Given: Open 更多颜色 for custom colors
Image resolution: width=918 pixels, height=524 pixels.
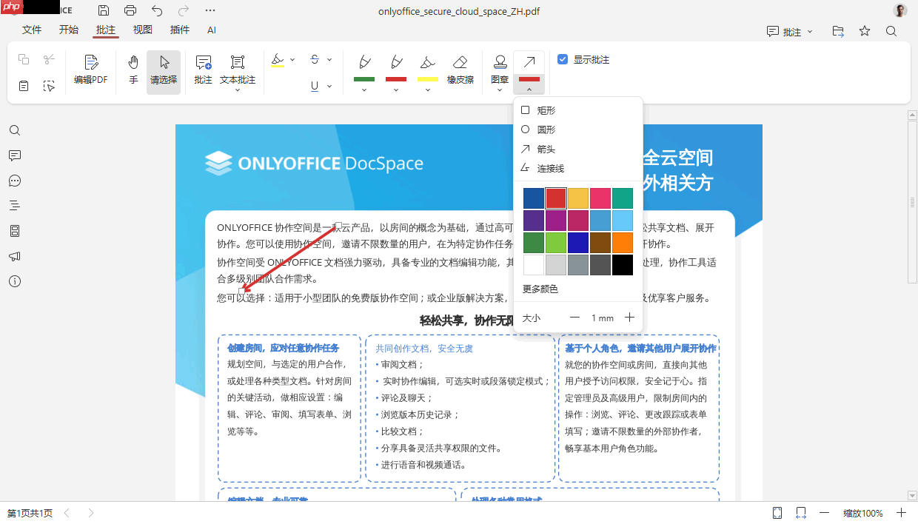Looking at the screenshot, I should (541, 289).
